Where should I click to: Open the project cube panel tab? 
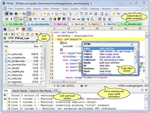coord(5,29)
